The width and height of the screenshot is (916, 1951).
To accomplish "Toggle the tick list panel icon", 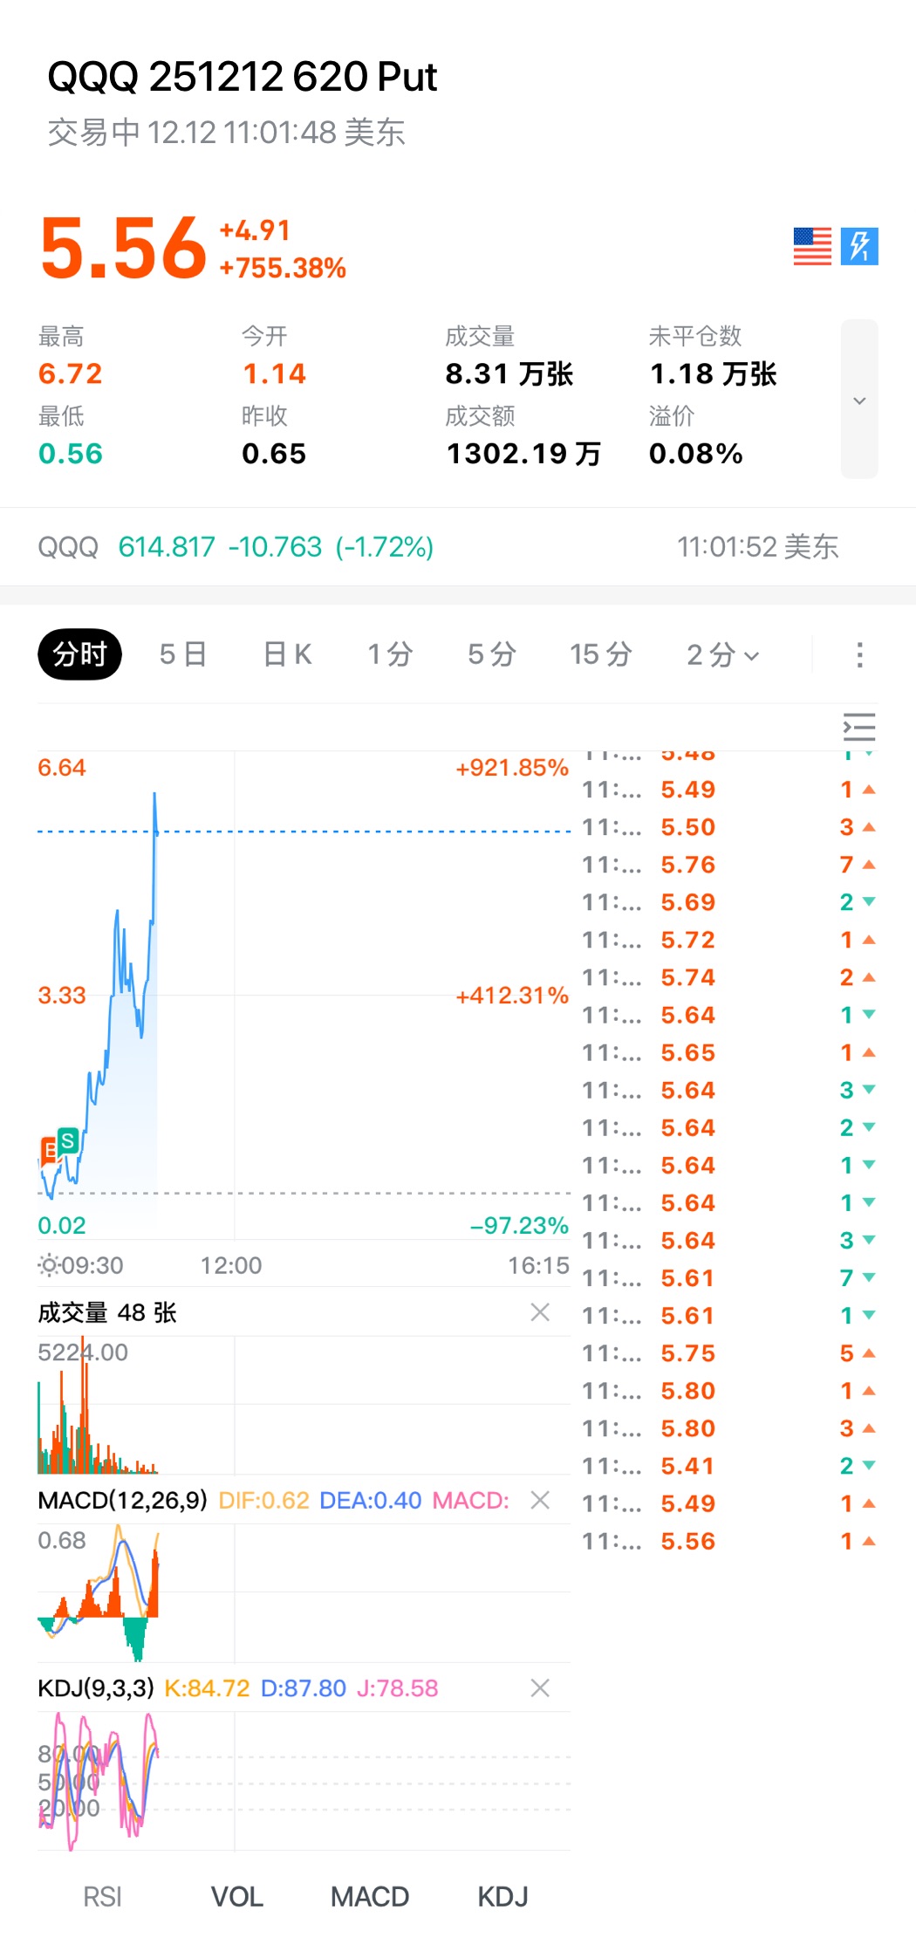I will tap(858, 727).
